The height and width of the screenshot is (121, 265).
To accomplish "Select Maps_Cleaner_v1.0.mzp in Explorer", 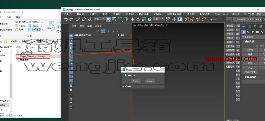I will (32, 56).
